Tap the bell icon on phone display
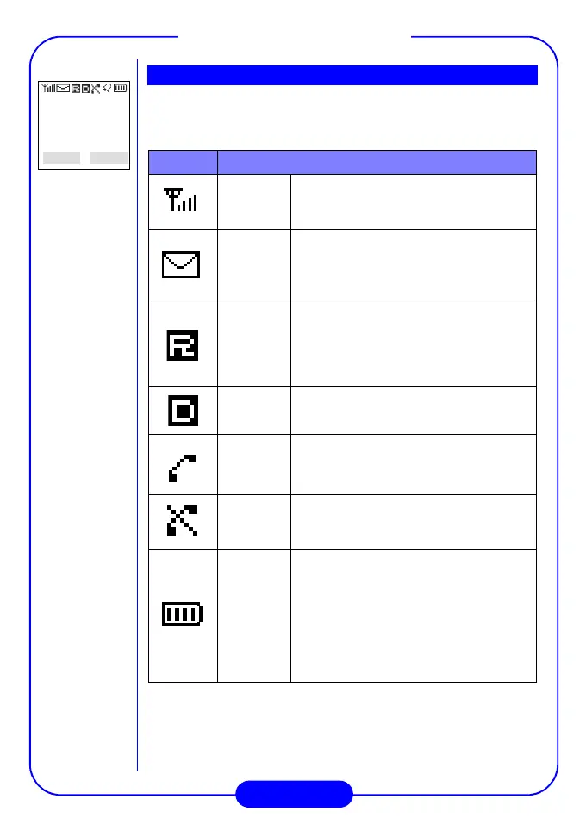The width and height of the screenshot is (586, 830). (x=107, y=87)
